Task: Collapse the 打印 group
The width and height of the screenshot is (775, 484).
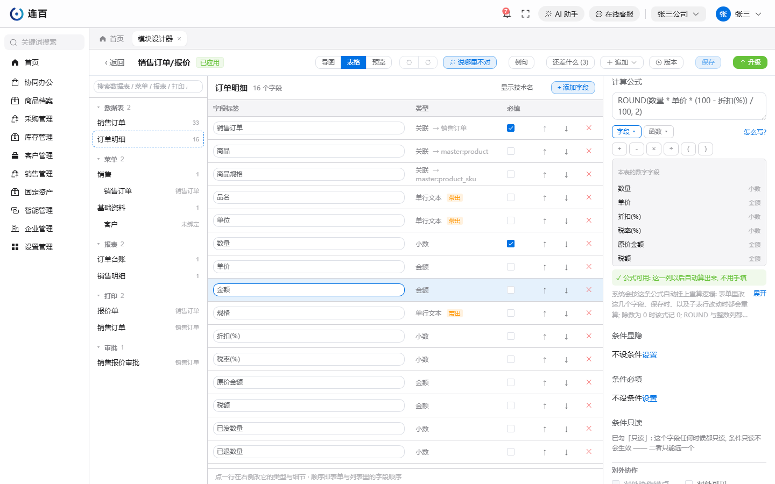Action: click(98, 296)
